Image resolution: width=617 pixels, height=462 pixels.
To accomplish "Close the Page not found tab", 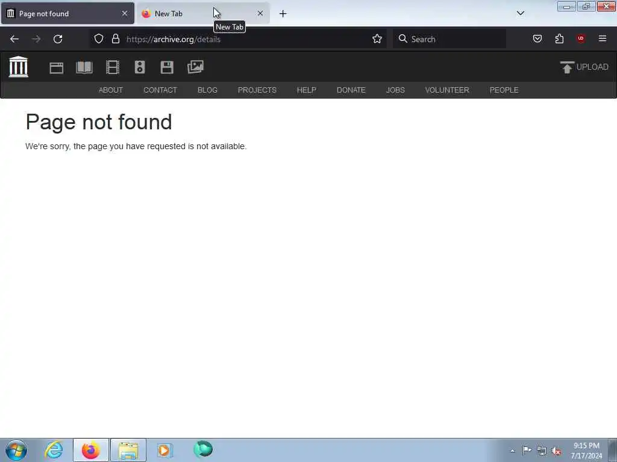I will pyautogui.click(x=125, y=13).
